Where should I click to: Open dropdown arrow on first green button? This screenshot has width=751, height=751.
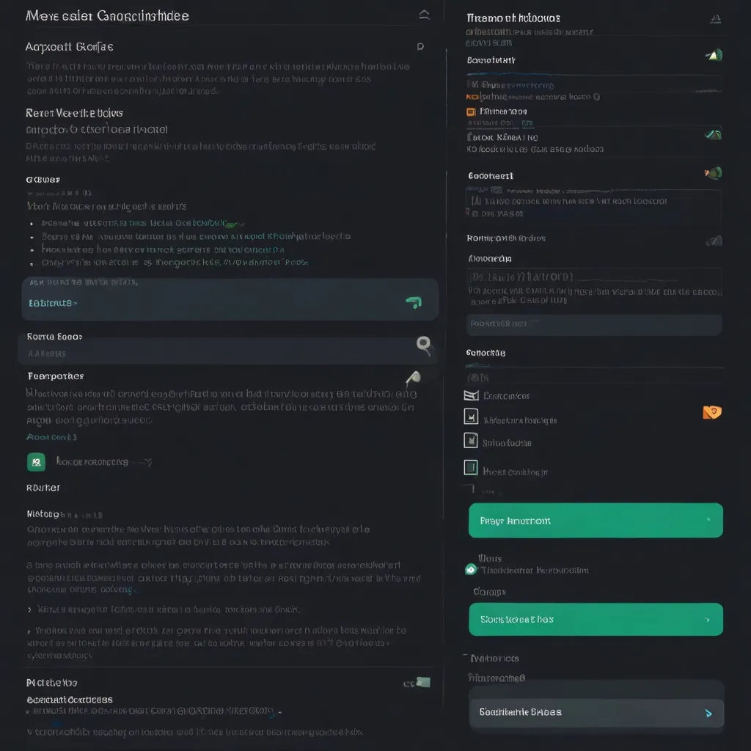click(708, 520)
